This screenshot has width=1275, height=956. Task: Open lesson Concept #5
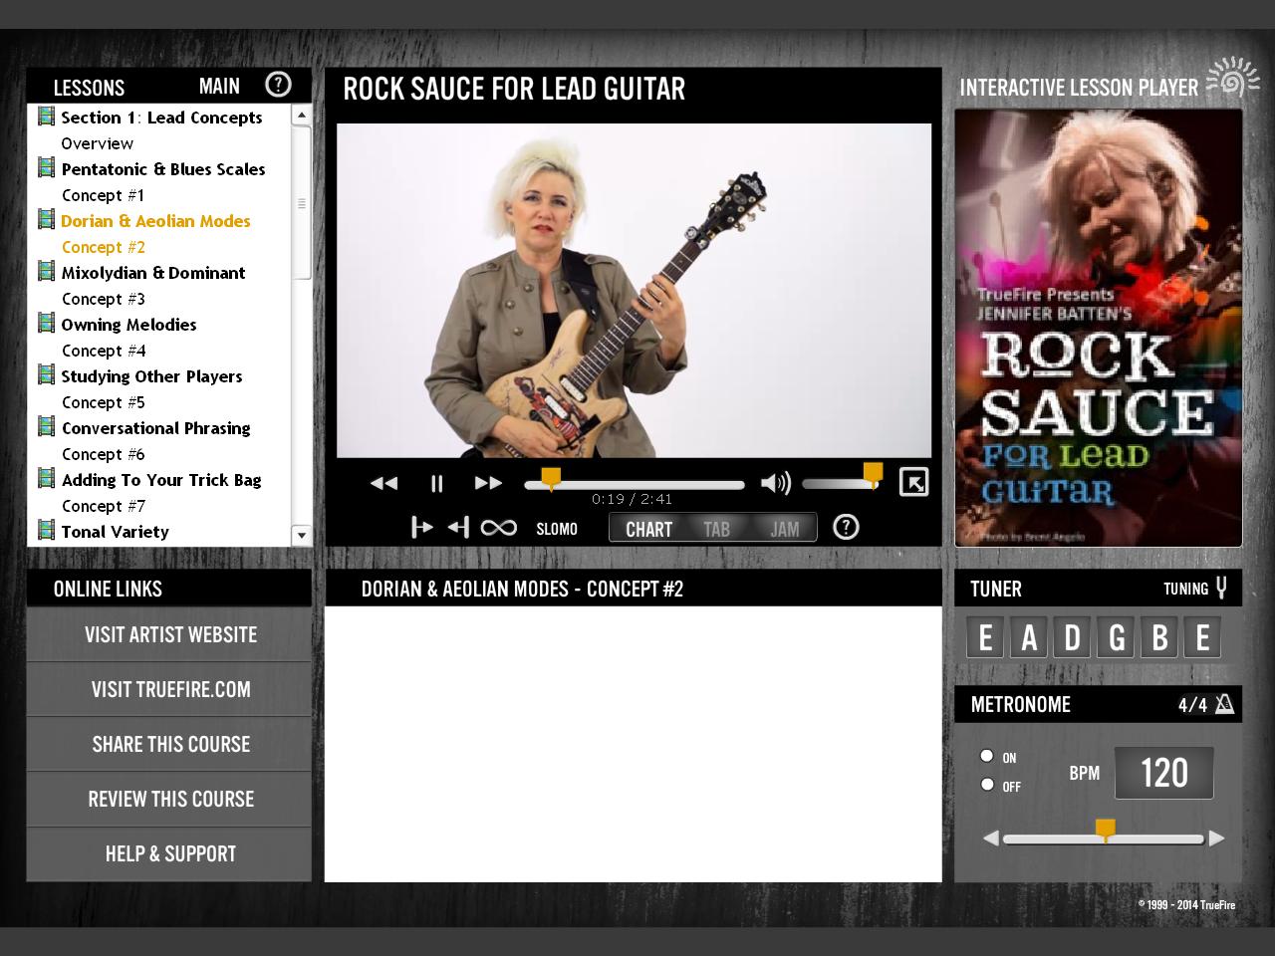103,402
